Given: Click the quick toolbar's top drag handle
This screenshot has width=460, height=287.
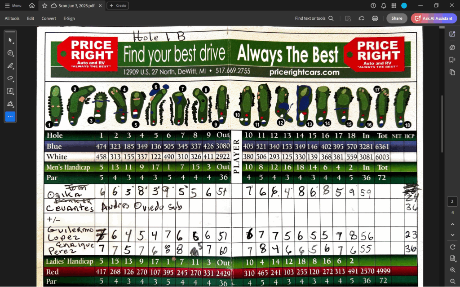Looking at the screenshot, I should [10, 32].
